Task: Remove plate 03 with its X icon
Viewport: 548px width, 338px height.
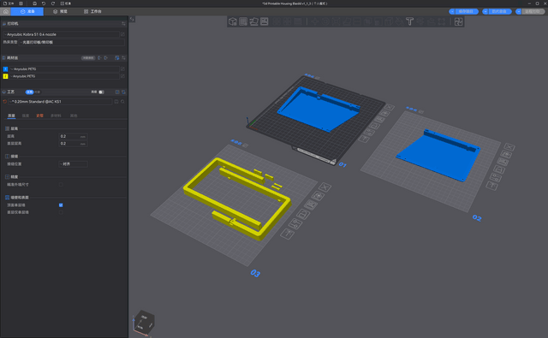Action: pyautogui.click(x=325, y=187)
